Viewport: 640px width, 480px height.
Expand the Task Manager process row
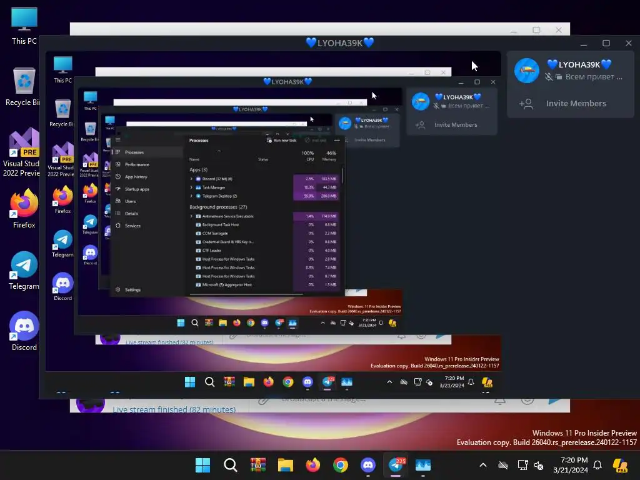(x=191, y=187)
